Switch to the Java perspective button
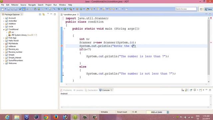Viewport: 213px width, 120px height. 209,9
